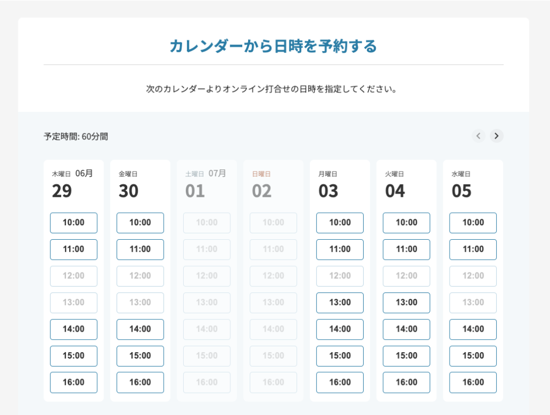Click the right arrow to view next week
The image size is (550, 415).
click(x=496, y=136)
